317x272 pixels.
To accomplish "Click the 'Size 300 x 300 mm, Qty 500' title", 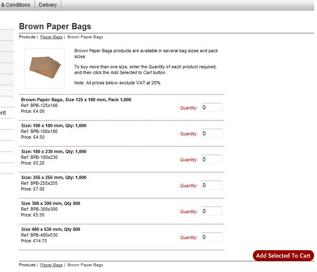I will pyautogui.click(x=51, y=203).
